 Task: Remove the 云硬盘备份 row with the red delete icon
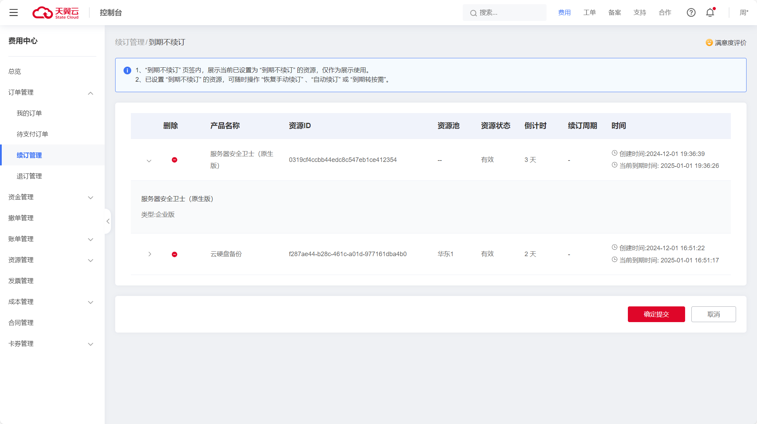pyautogui.click(x=175, y=254)
